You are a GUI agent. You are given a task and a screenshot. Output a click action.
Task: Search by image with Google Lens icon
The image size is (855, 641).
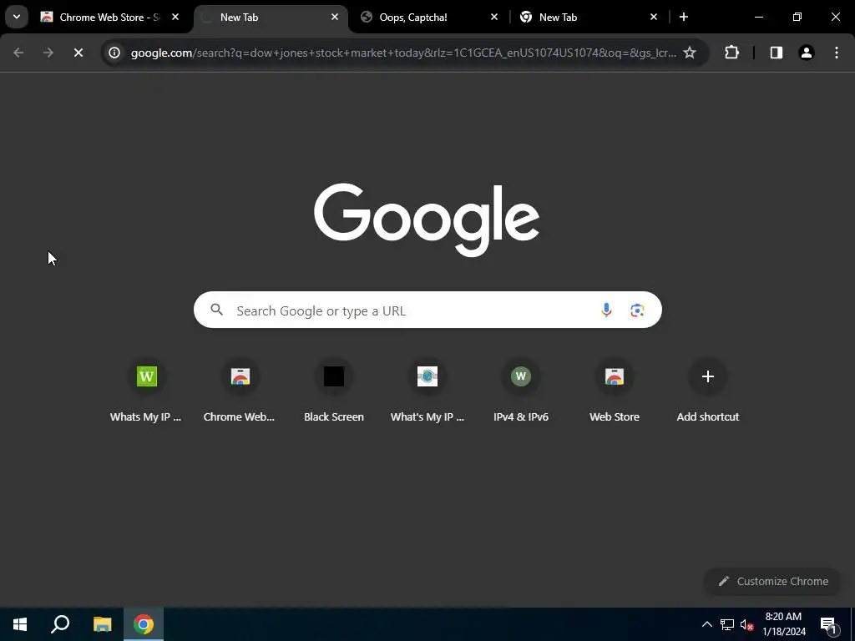637,310
